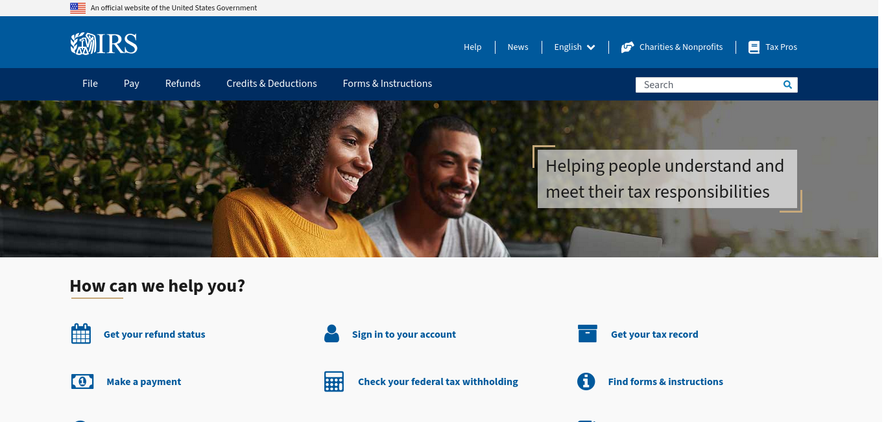Open the News link

click(518, 47)
